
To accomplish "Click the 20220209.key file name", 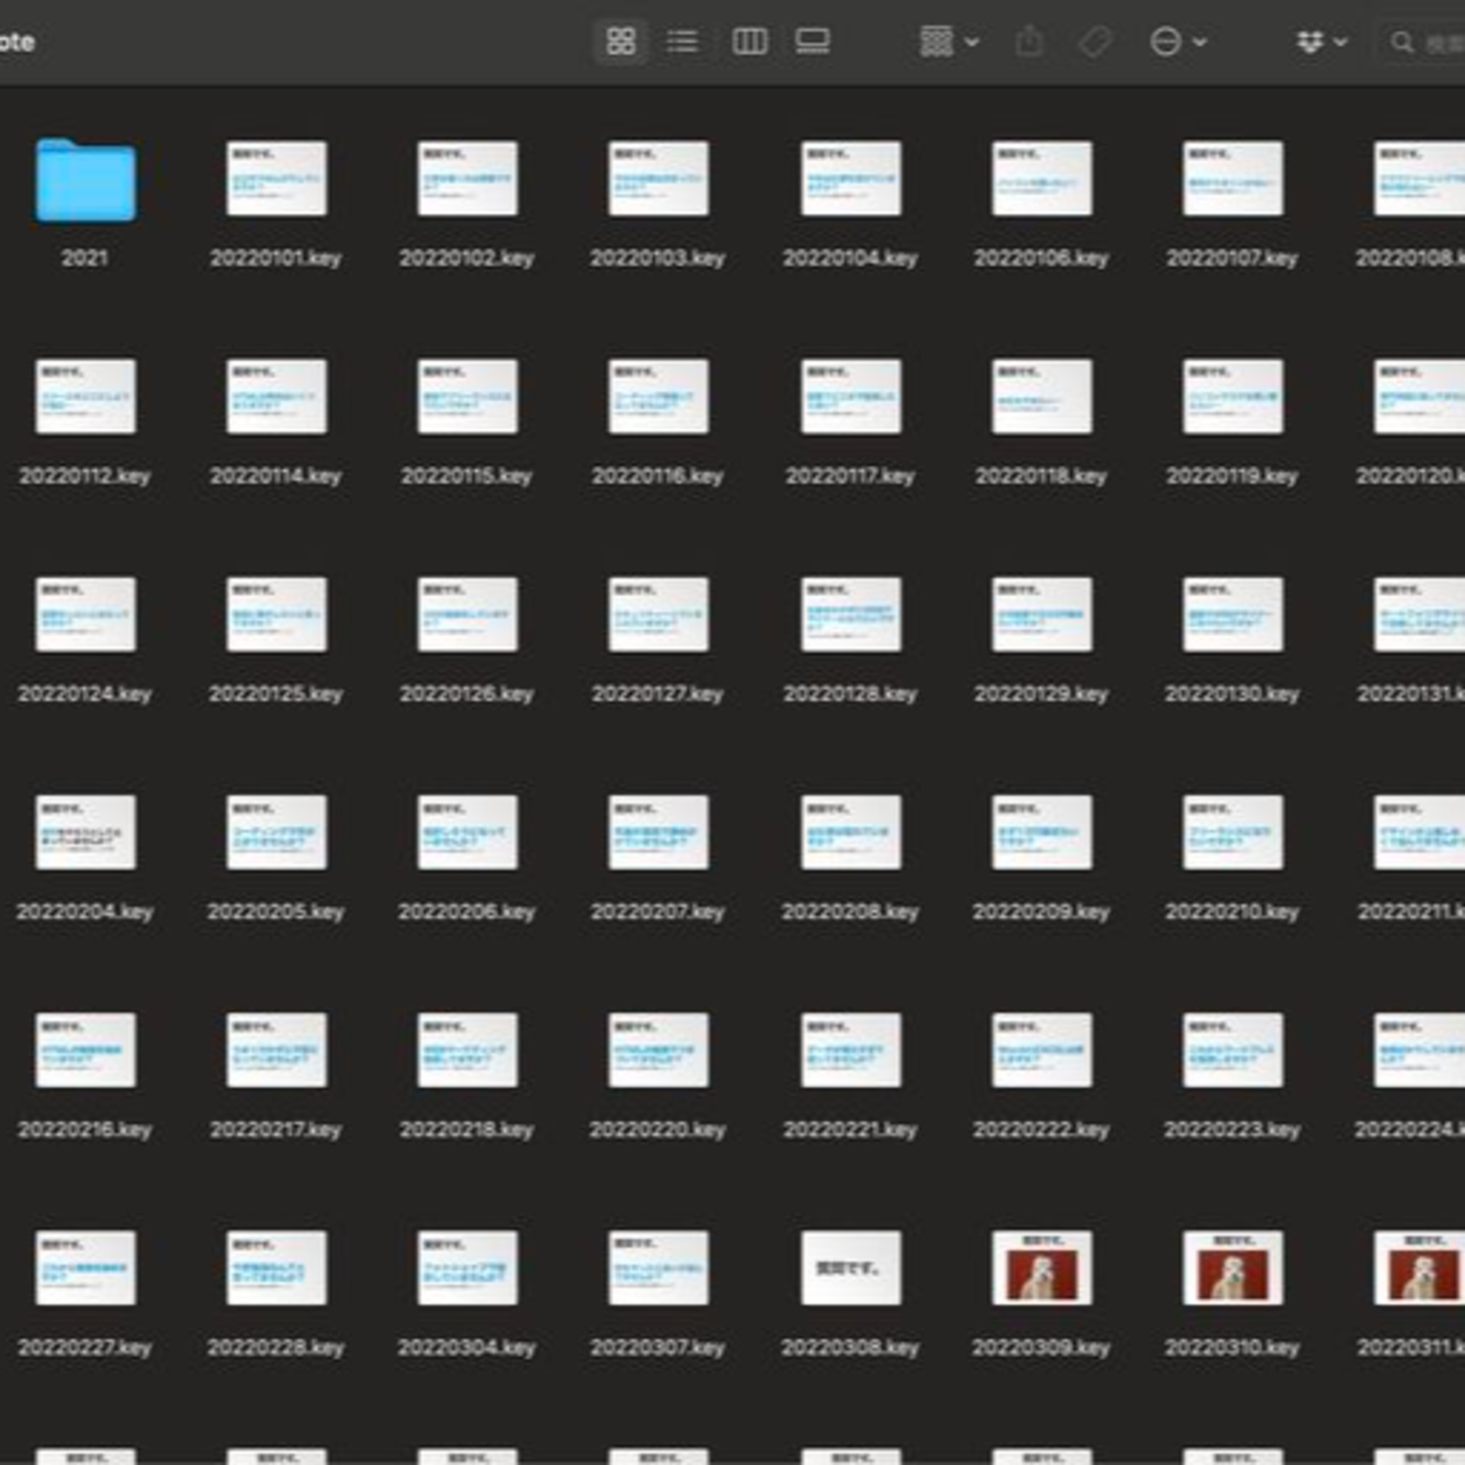I will 1041,911.
